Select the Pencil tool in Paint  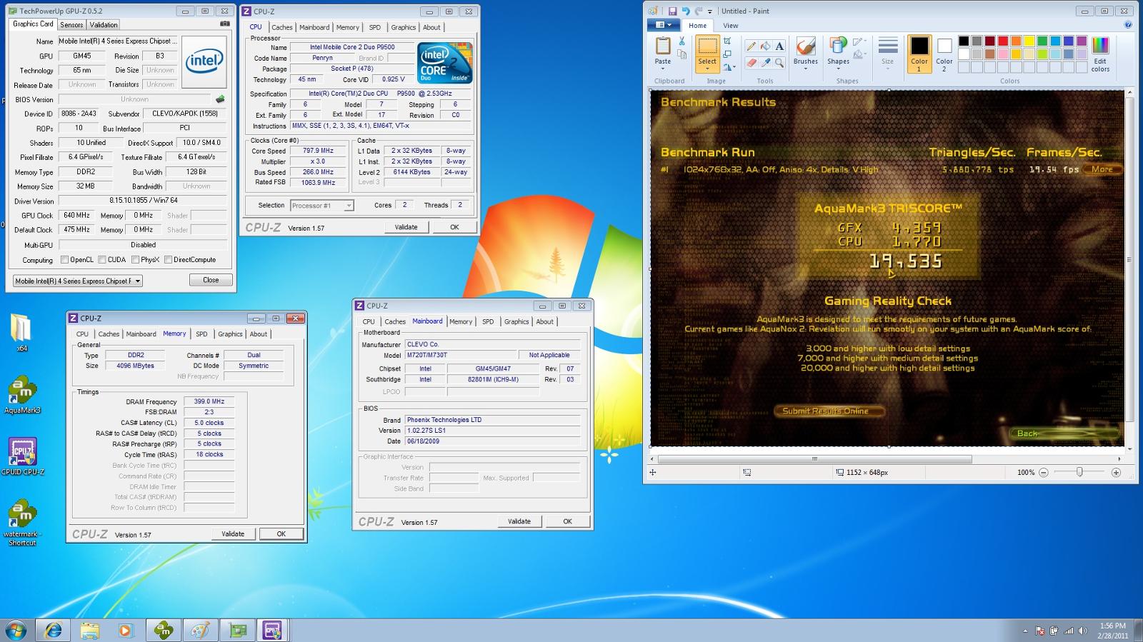tap(751, 46)
